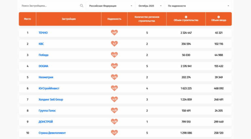The image size is (251, 139).
Task: Click heart reliability icon in DOGMA row
Action: [x=114, y=66]
